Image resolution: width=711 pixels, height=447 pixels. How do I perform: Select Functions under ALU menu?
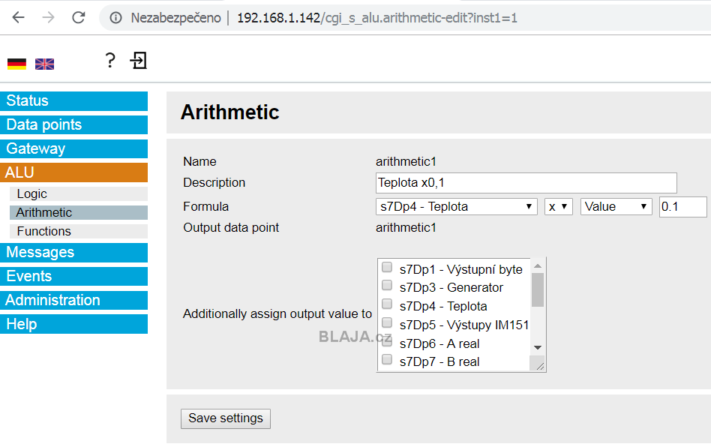79,231
